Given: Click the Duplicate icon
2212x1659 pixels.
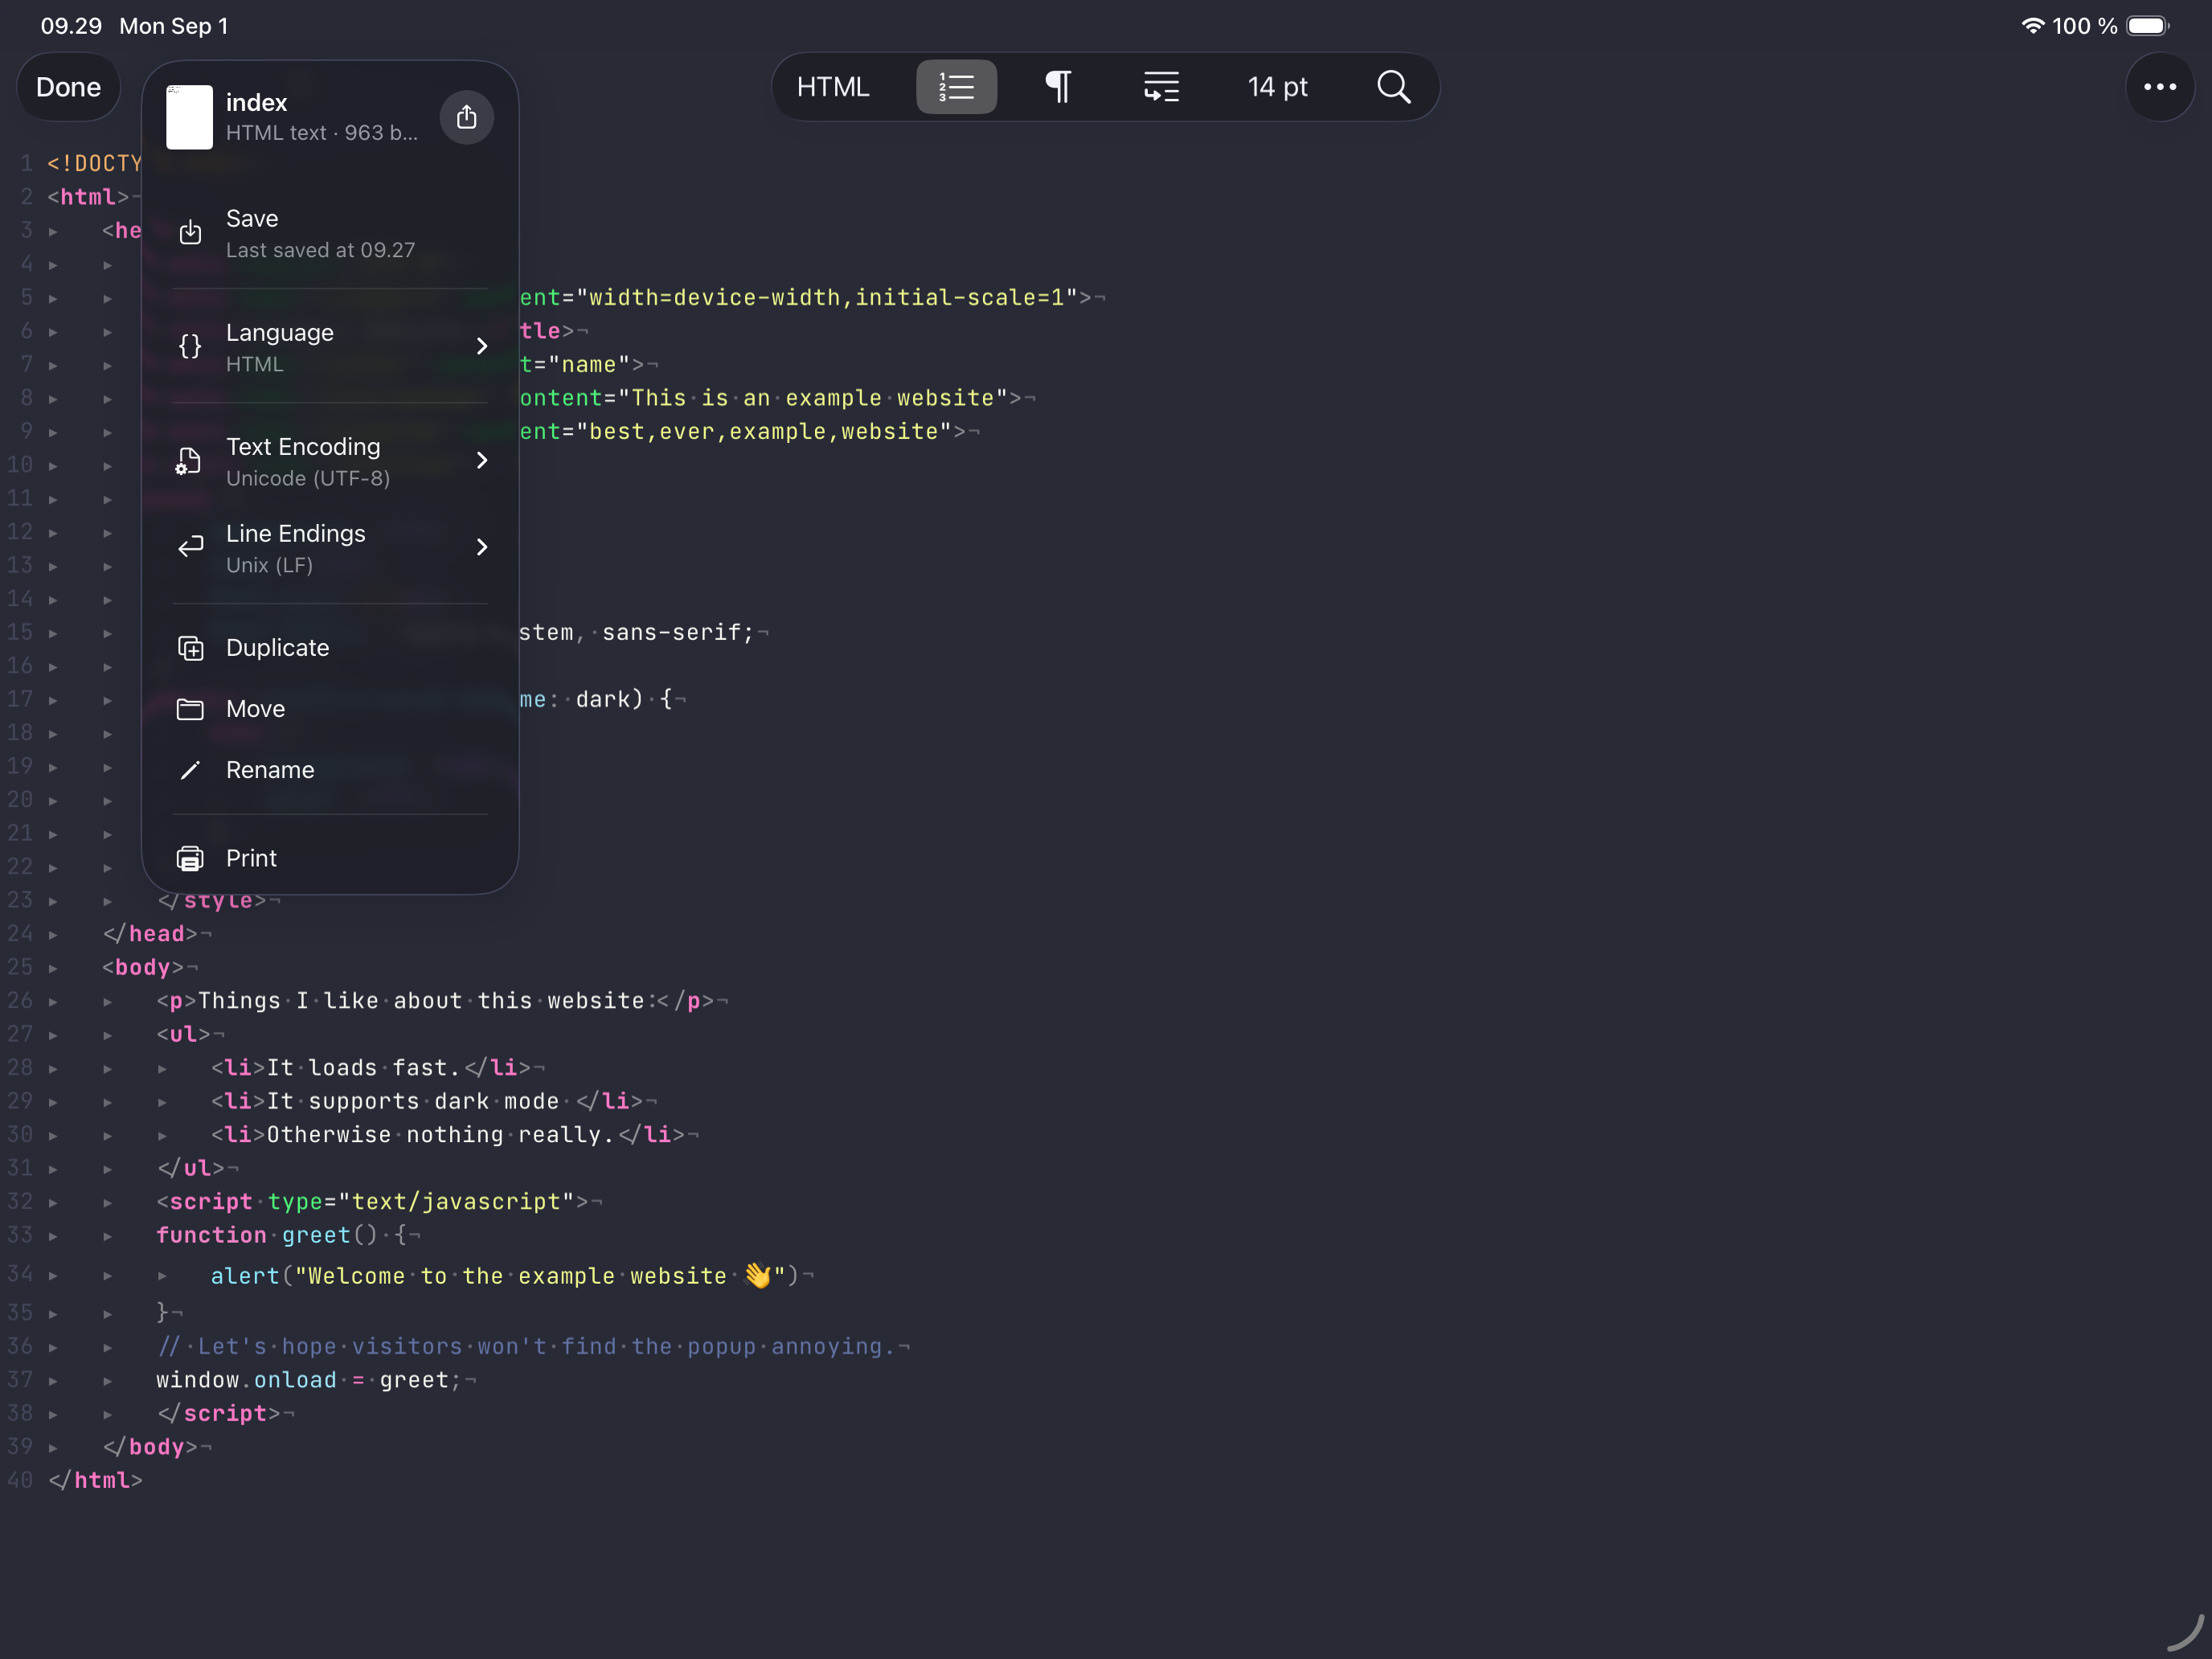Looking at the screenshot, I should [x=190, y=648].
